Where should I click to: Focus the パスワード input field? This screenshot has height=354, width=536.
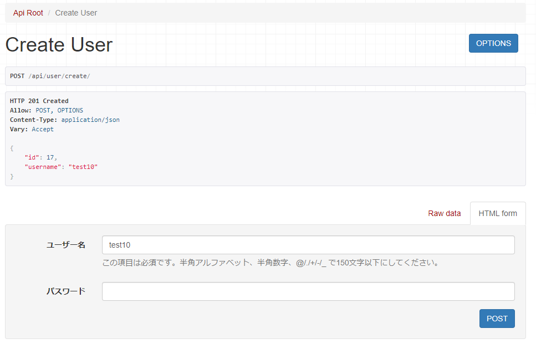[308, 291]
